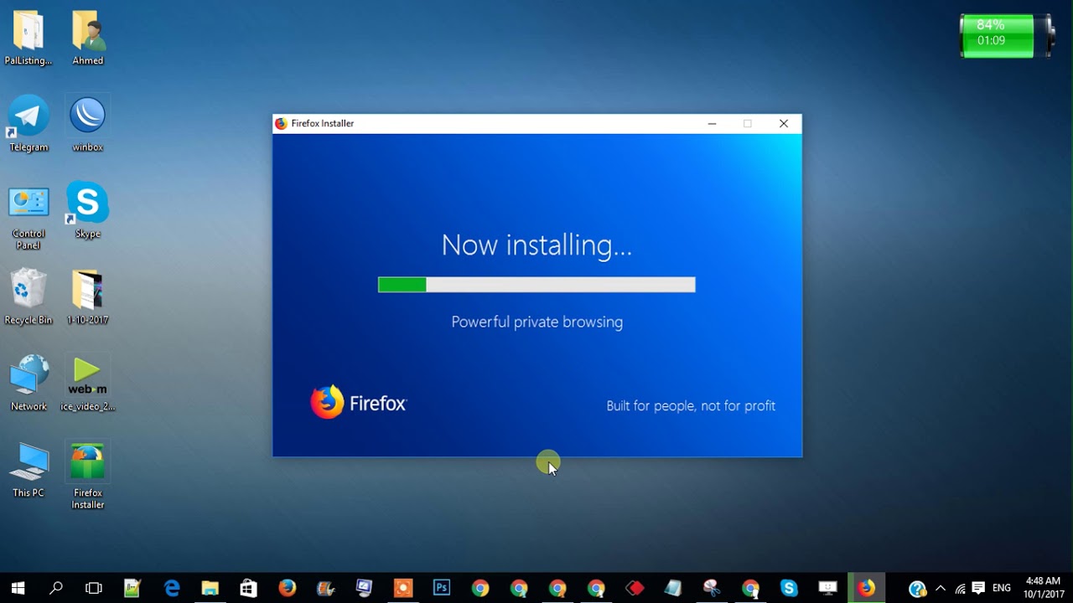Select the 1-10-2017 folder icon
Screen dimensions: 1073x603
point(88,296)
